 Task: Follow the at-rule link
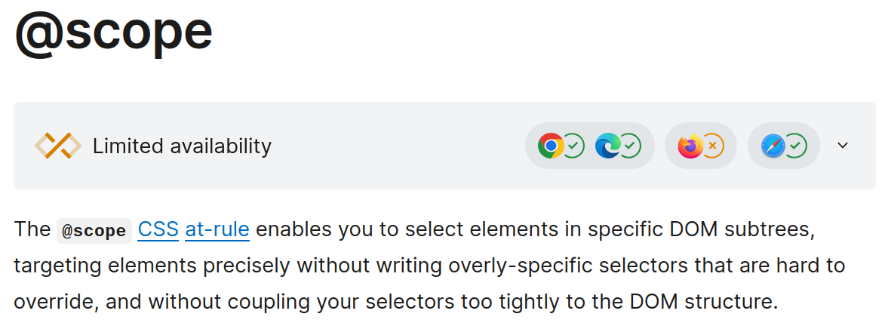click(x=217, y=229)
